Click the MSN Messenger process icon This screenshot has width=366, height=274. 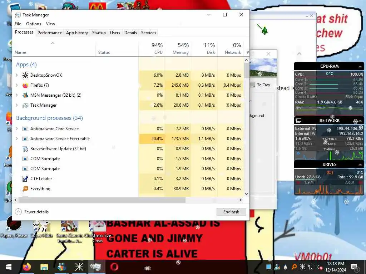[25, 95]
